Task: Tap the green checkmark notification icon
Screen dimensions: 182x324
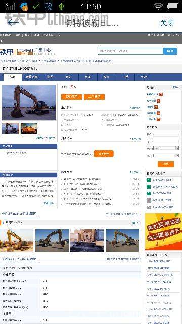Action: (x=36, y=6)
